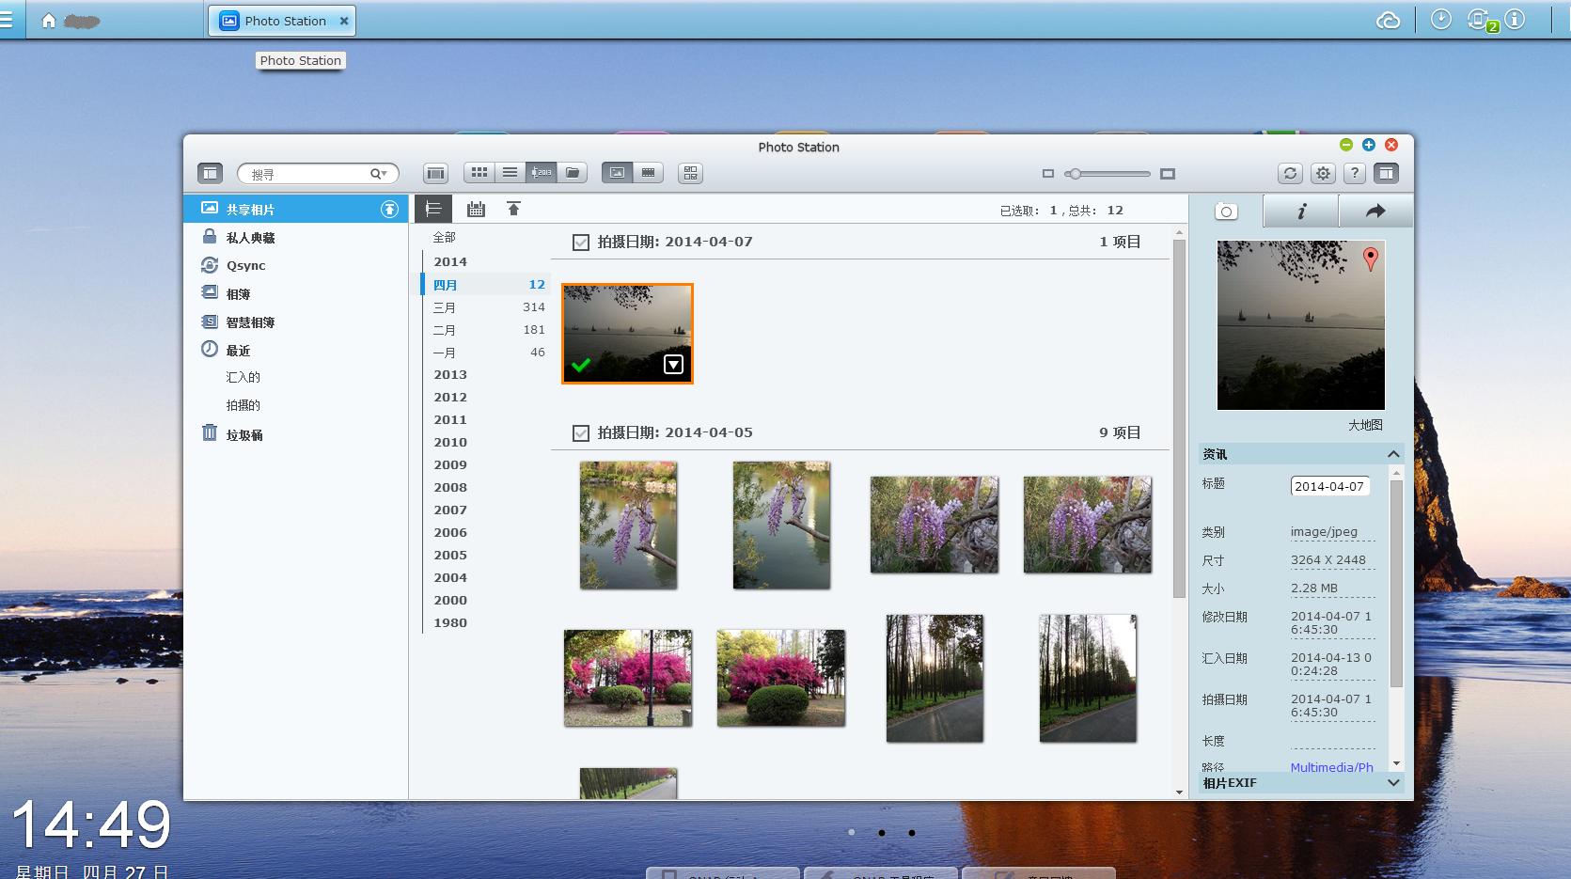1571x879 pixels.
Task: Open the cloud icon in top bar
Action: click(x=1388, y=20)
